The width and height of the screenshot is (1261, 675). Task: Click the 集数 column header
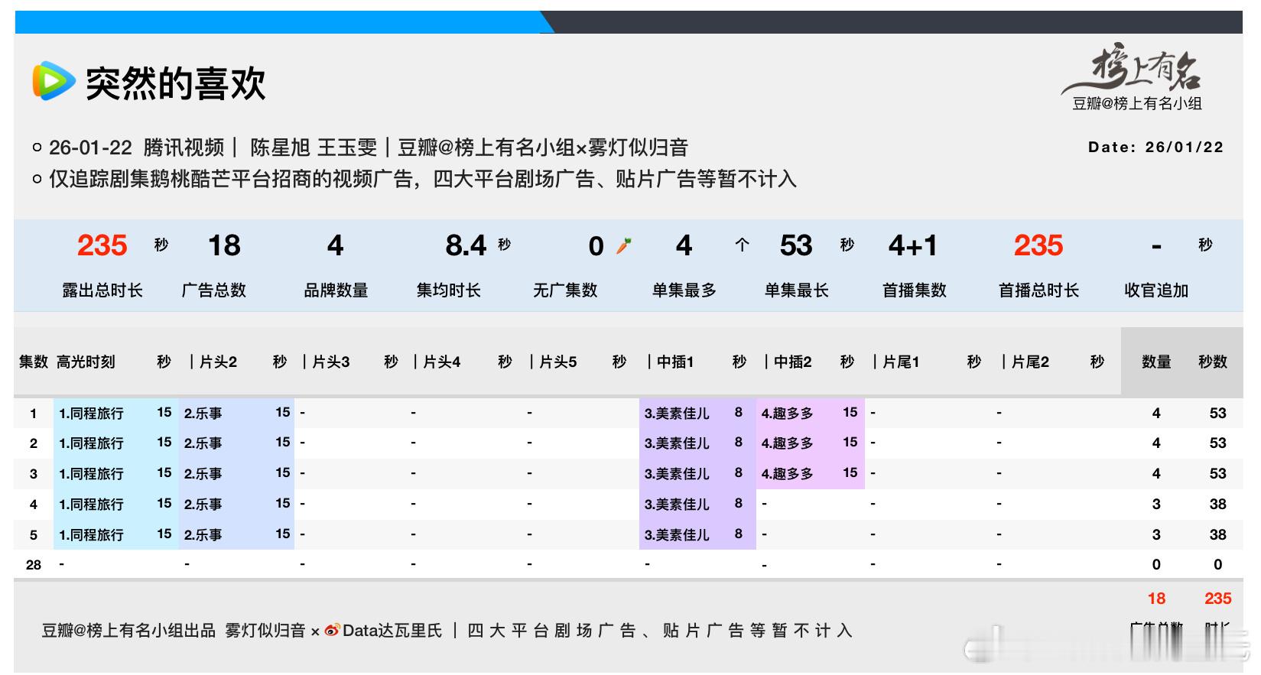pyautogui.click(x=34, y=362)
